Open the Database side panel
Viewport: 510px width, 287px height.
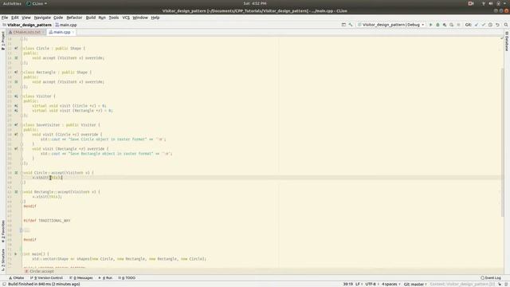(507, 41)
